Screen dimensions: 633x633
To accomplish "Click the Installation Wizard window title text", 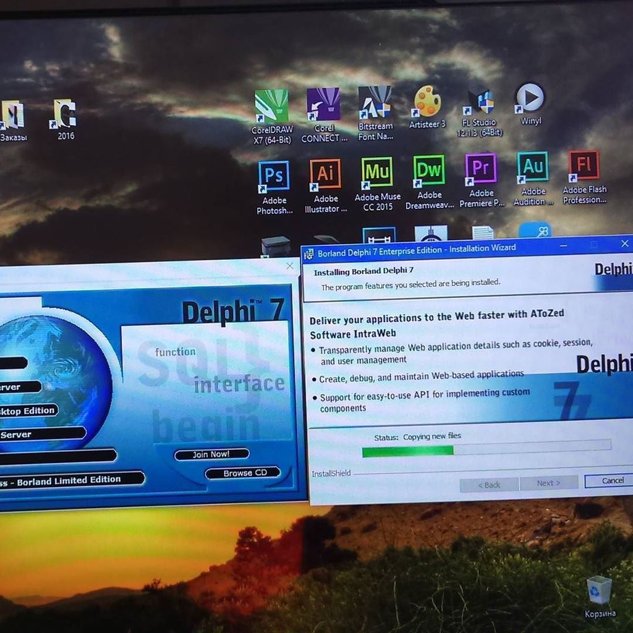I will (417, 250).
